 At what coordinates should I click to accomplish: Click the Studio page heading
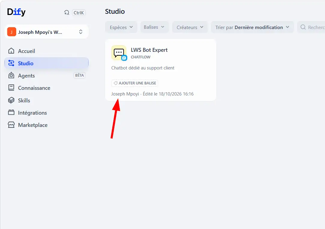[115, 11]
